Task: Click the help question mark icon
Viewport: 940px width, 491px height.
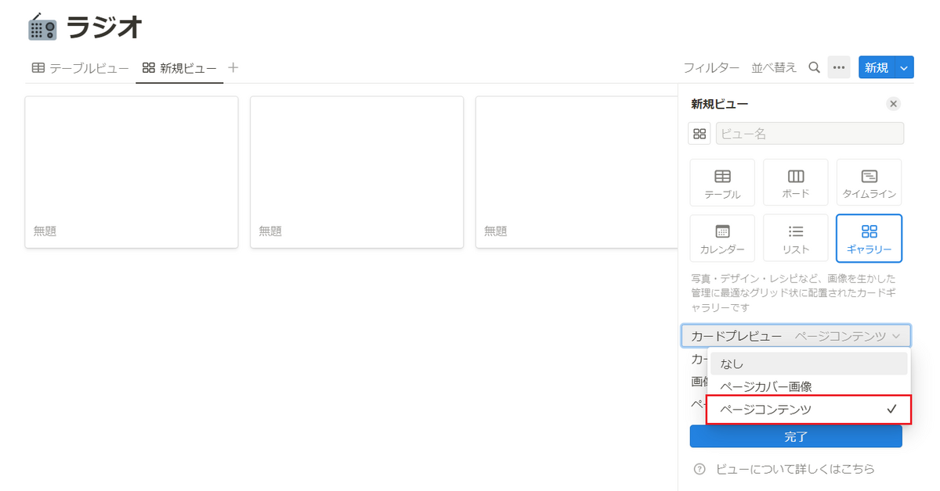Action: [700, 469]
